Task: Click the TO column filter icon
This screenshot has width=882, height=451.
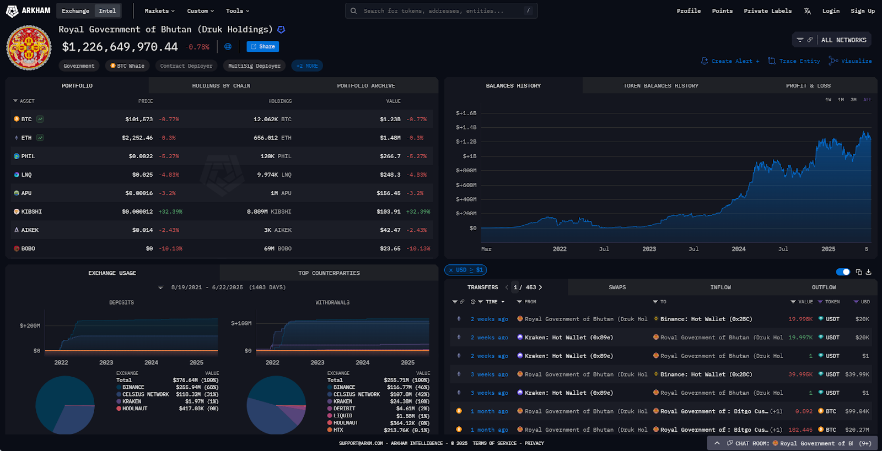Action: coord(655,302)
